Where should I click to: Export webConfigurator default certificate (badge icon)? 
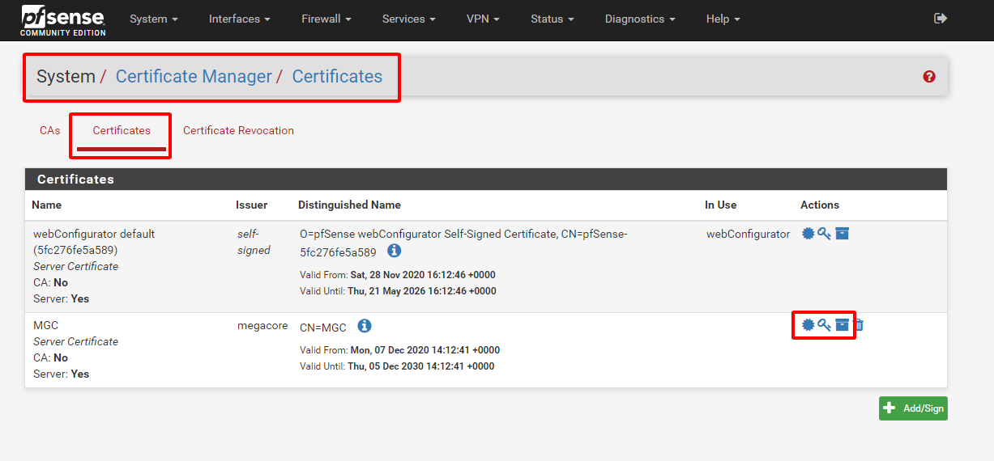tap(808, 234)
